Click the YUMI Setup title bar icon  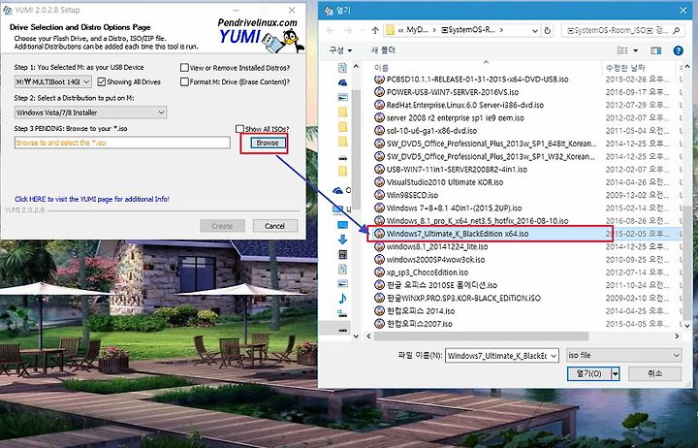[x=7, y=10]
